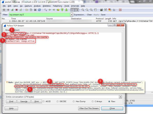Jump to the first packet
Screen dimensions: 153x114
point(62,10)
